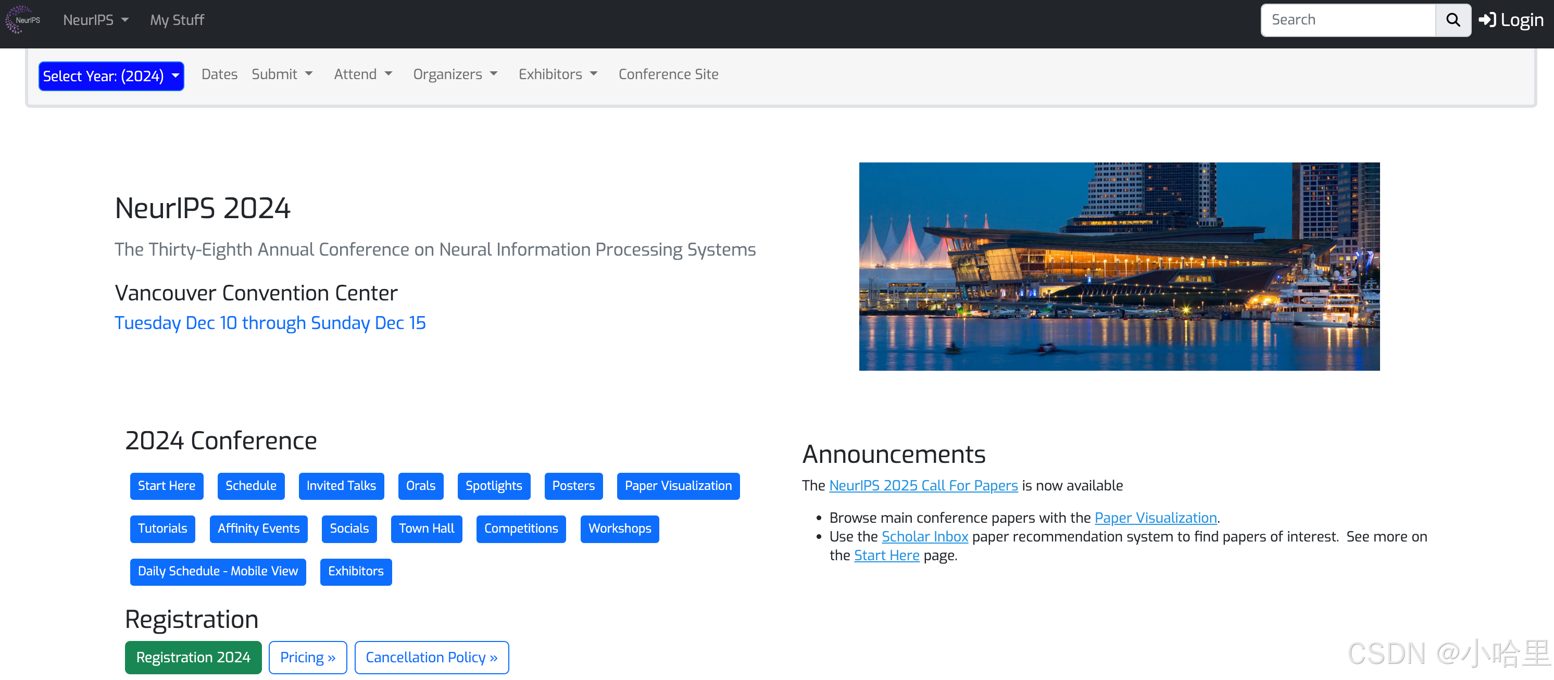Open the Paper Visualization button
This screenshot has height=680, width=1554.
coord(678,486)
